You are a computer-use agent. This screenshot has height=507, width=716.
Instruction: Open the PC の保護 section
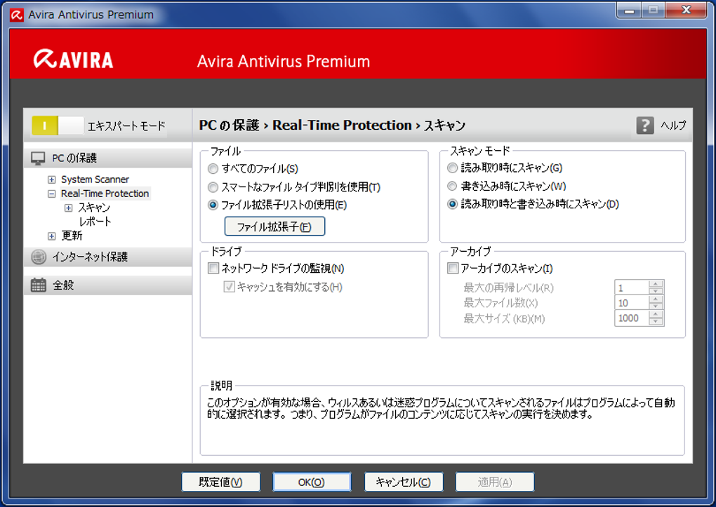pos(108,158)
